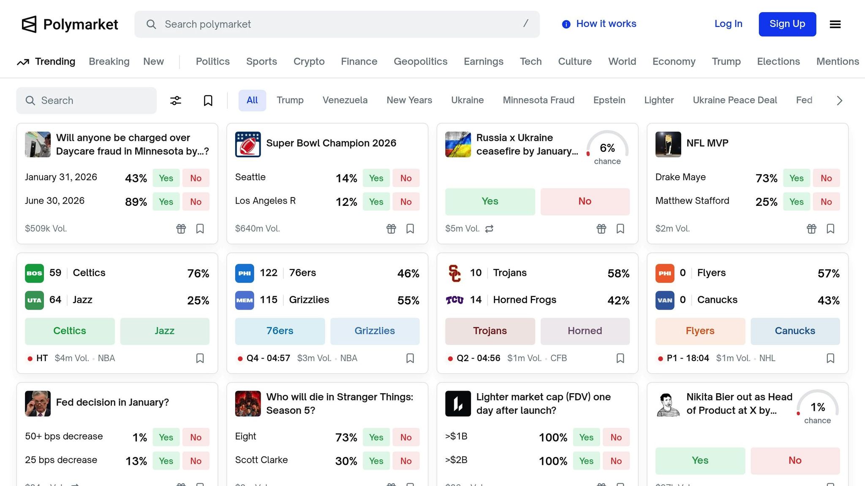Screen dimensions: 865x486
Task: Open the Crypto category tab
Action: pos(309,62)
